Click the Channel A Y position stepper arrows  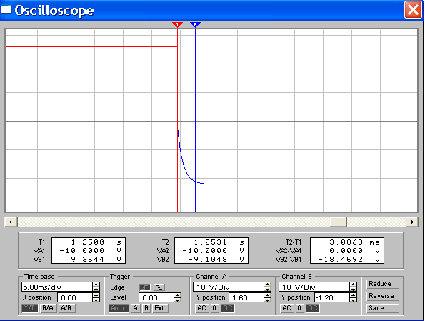point(267,297)
